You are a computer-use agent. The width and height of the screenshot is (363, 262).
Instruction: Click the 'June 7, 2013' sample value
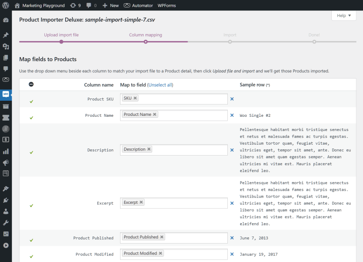click(254, 238)
